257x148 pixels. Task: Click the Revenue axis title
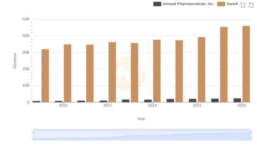point(15,61)
